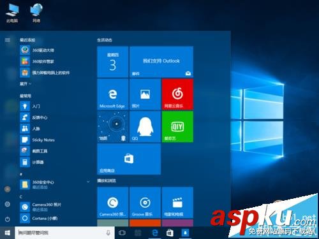Open the 人脉 app entry
The image size is (319, 239).
[56, 129]
